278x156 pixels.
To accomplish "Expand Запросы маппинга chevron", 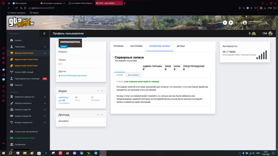I will (x=45, y=103).
